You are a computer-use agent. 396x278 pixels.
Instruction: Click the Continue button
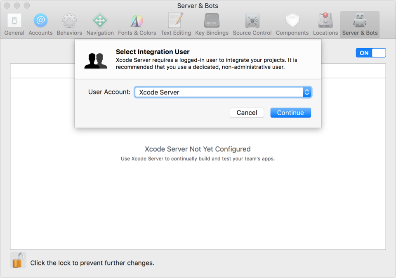[290, 112]
